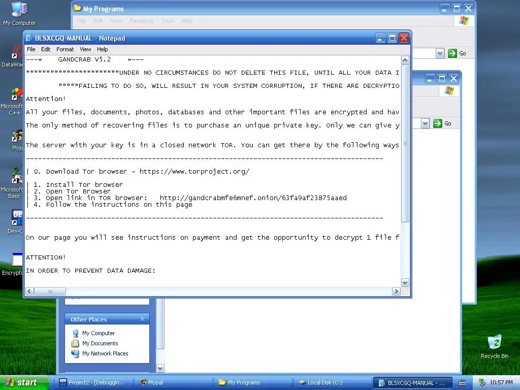Open Notepad Help menu
The image size is (520, 390).
click(102, 49)
